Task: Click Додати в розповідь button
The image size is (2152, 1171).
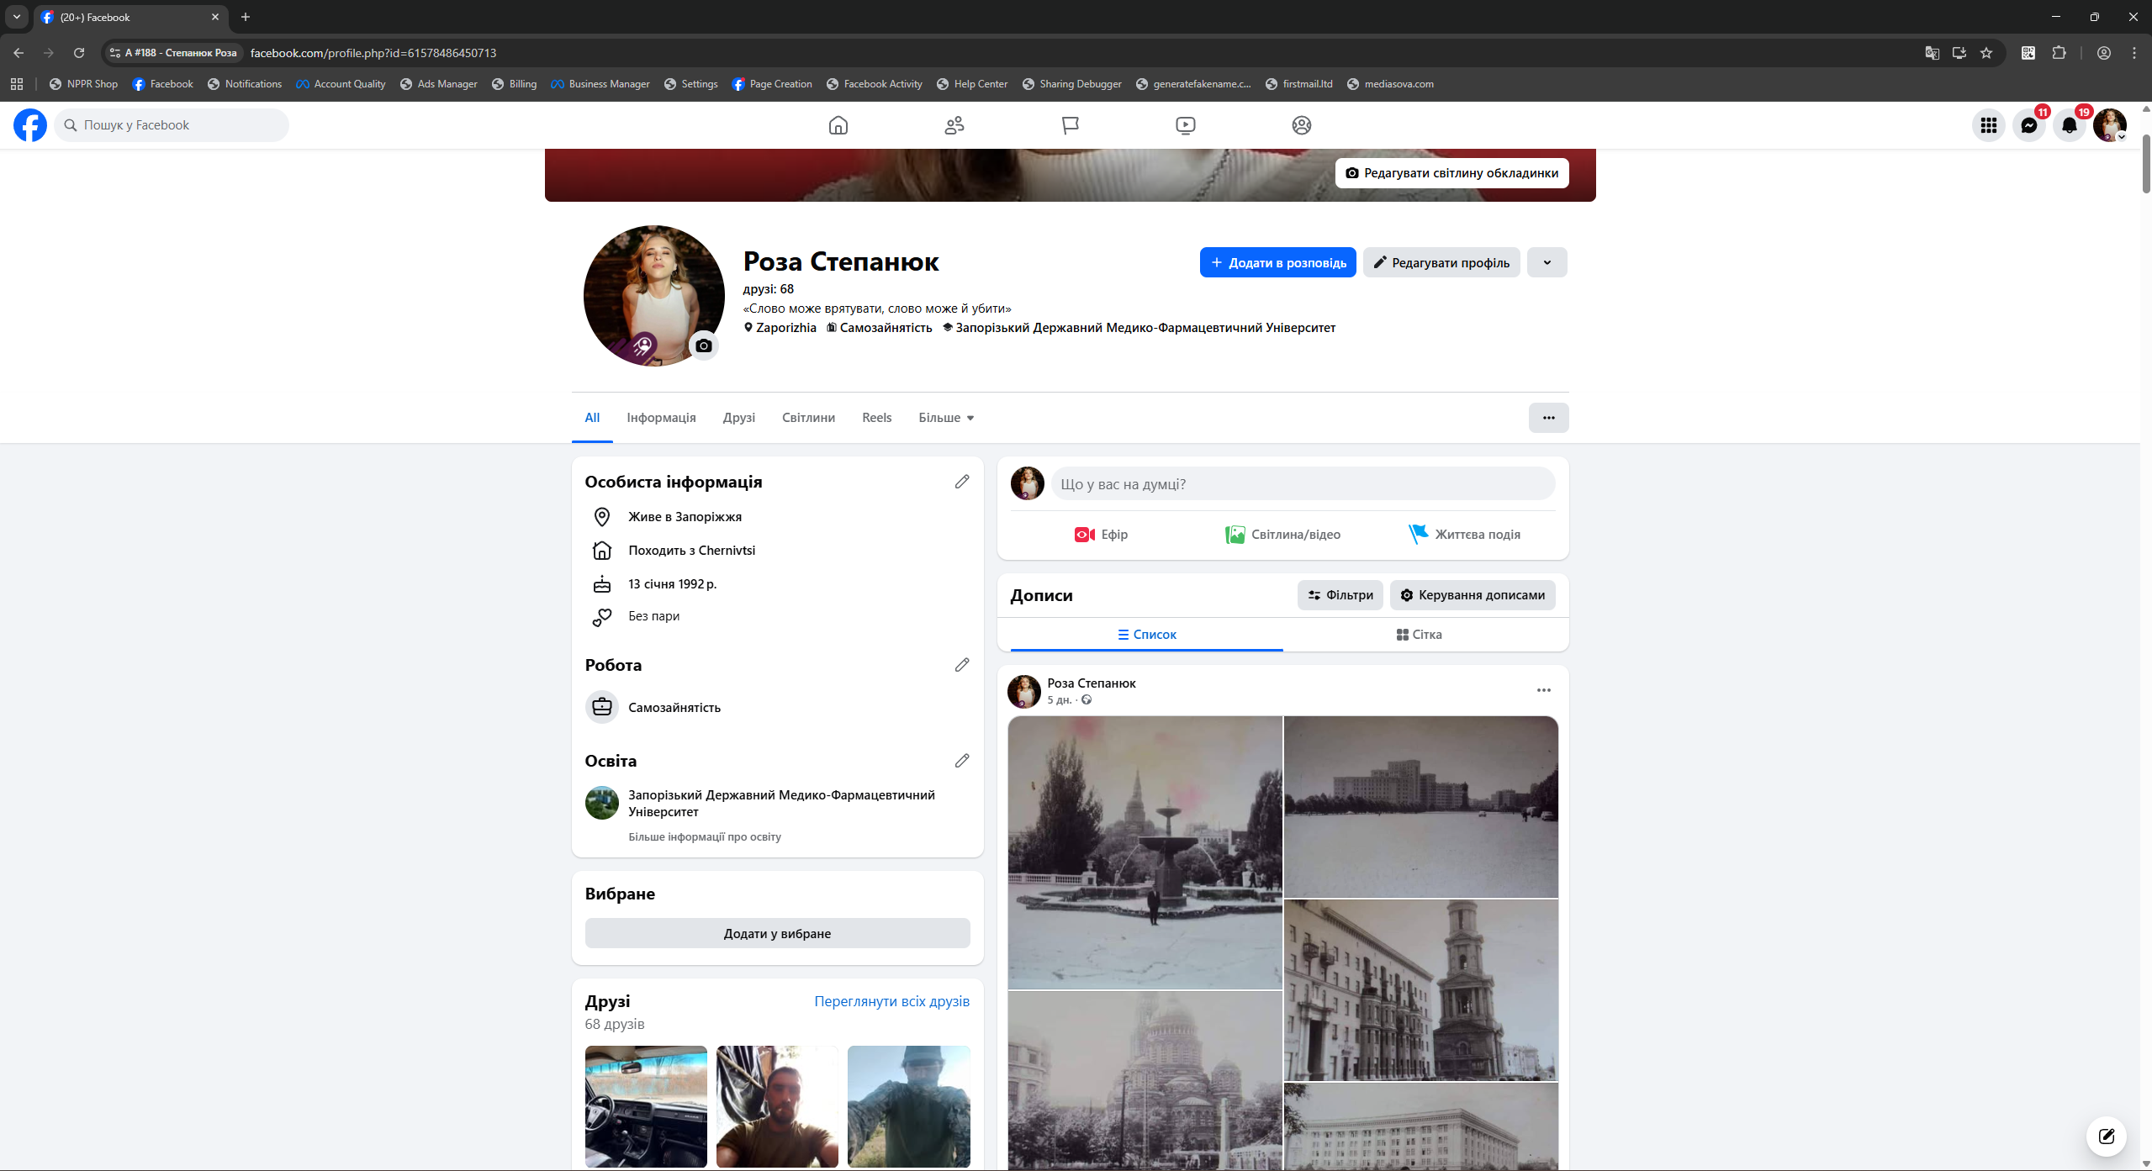Action: pos(1277,262)
